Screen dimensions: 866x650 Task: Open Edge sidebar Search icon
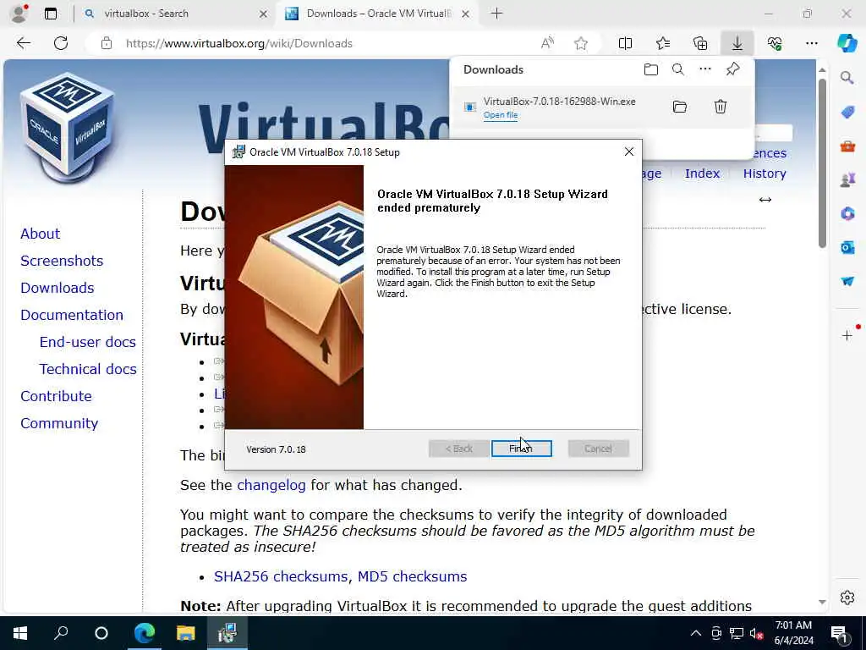coord(847,77)
